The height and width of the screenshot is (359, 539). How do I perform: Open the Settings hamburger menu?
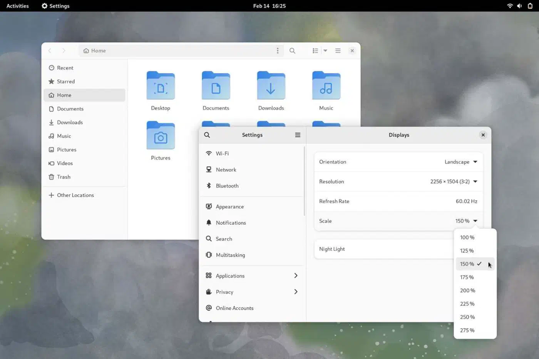pyautogui.click(x=298, y=135)
